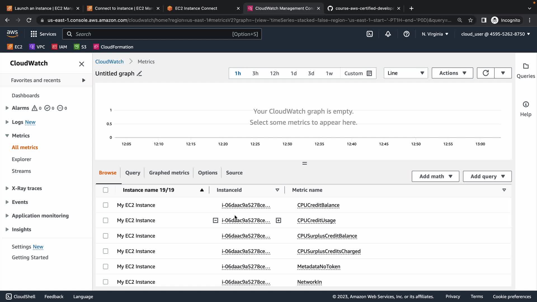Screen dimensions: 537x302
Task: Refresh the graph with the reload icon
Action: click(486, 73)
